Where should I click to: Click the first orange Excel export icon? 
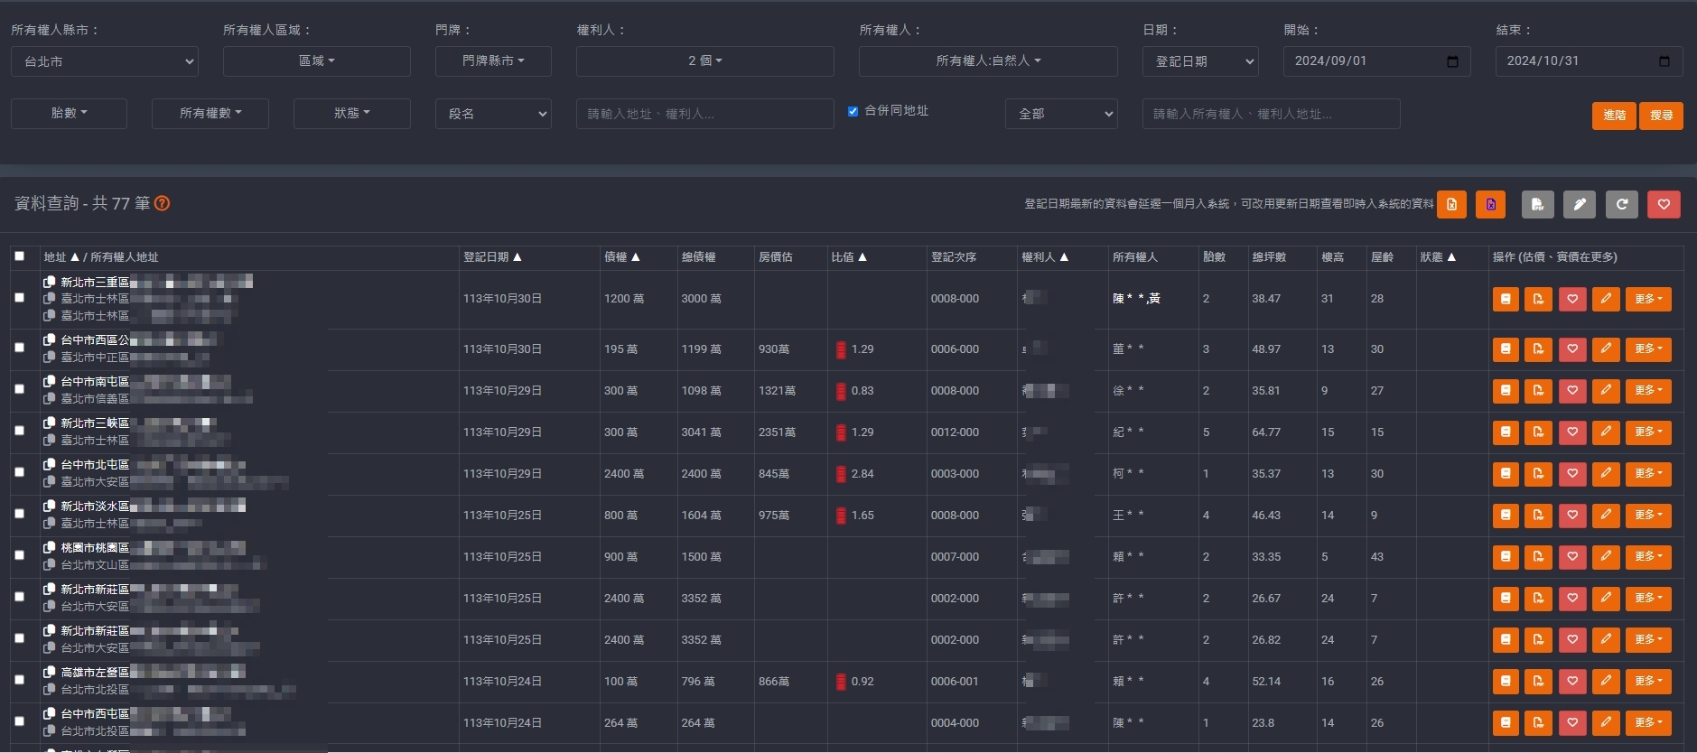coord(1451,205)
